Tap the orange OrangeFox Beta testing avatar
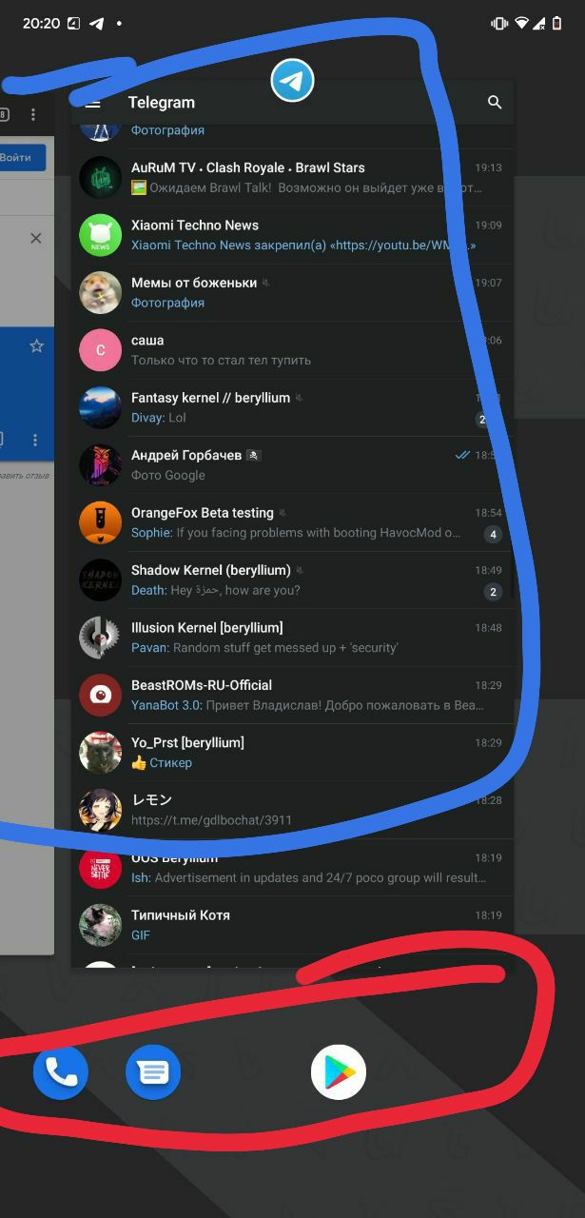 pyautogui.click(x=100, y=522)
